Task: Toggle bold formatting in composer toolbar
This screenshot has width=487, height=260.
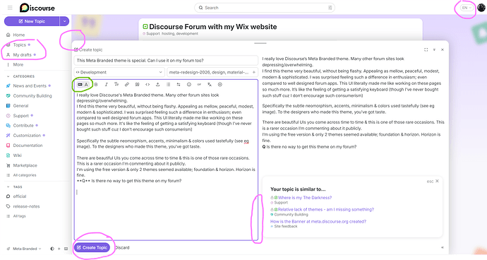Action: [x=96, y=85]
